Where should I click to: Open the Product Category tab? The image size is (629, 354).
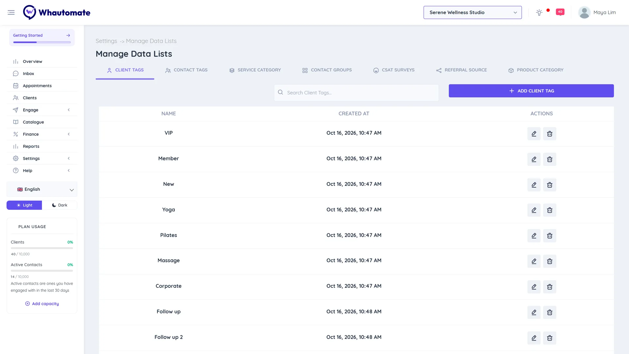tap(536, 70)
